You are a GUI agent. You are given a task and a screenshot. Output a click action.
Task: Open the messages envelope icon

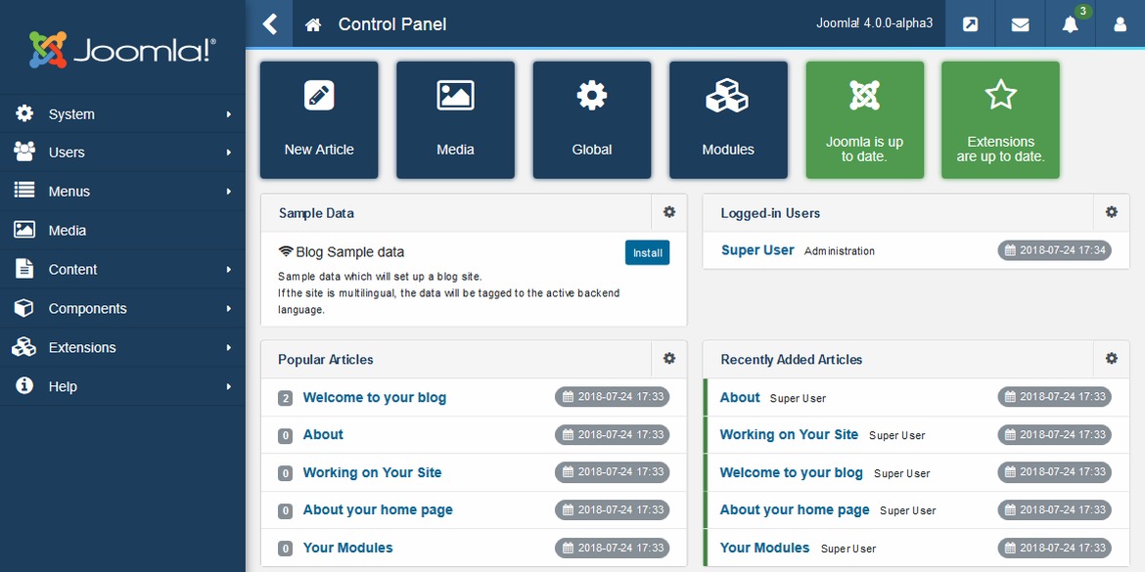1020,24
